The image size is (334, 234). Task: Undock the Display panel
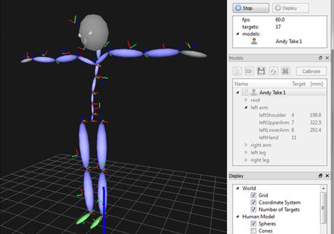[321, 176]
